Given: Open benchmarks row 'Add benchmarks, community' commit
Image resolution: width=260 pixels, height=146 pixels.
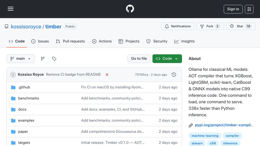Looking at the screenshot, I should click(112, 98).
